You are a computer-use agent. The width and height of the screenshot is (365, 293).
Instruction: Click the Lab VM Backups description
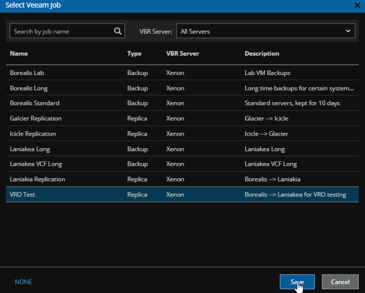click(267, 73)
